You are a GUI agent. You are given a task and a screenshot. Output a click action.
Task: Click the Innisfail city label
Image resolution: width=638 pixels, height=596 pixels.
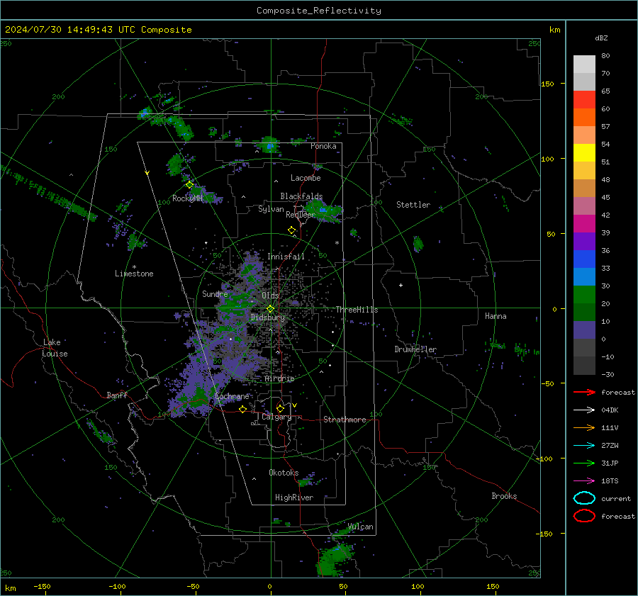pos(286,257)
